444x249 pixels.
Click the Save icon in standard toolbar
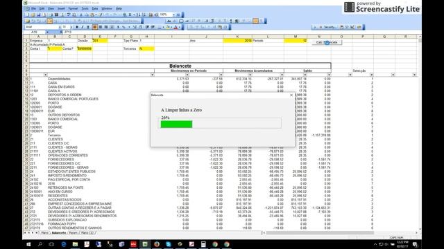pyautogui.click(x=39, y=15)
